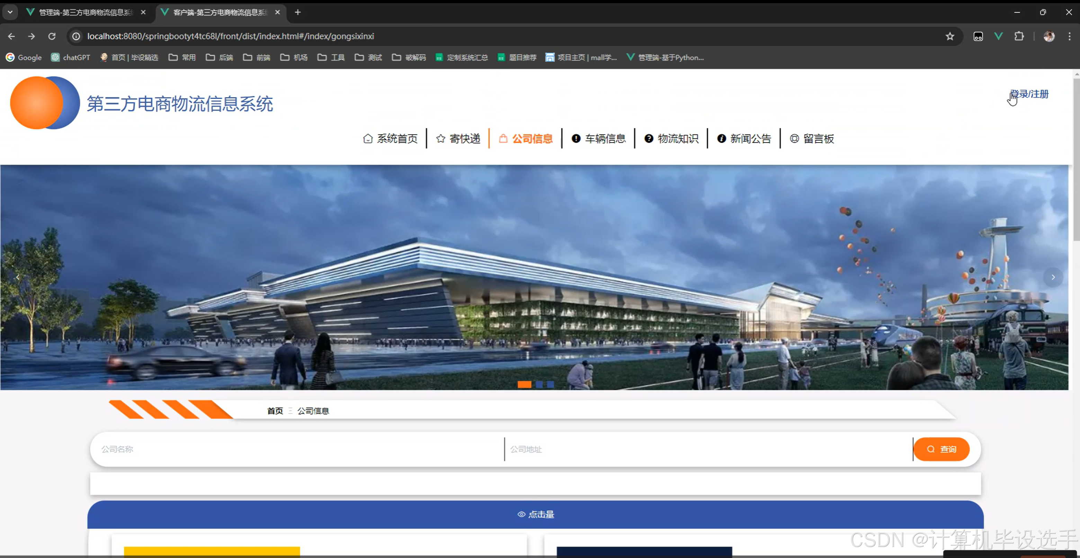Click the site information icon in address bar
This screenshot has height=558, width=1080.
pos(76,36)
